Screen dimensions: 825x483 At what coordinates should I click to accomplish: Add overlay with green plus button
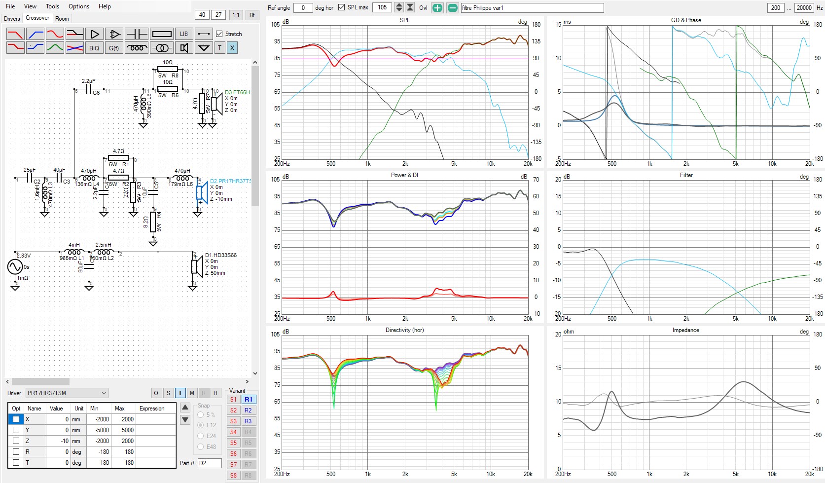[437, 8]
